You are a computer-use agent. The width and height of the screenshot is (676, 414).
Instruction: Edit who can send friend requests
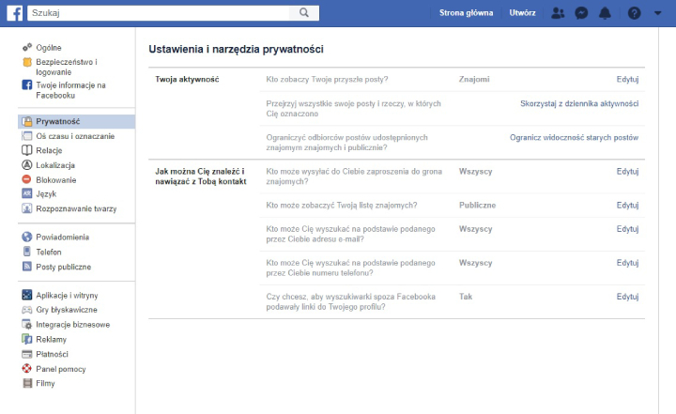point(627,171)
